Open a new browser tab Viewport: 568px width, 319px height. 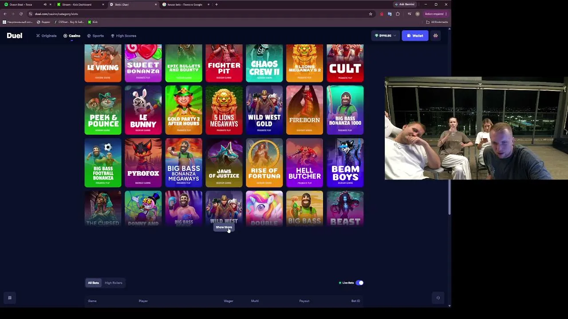[x=217, y=4]
